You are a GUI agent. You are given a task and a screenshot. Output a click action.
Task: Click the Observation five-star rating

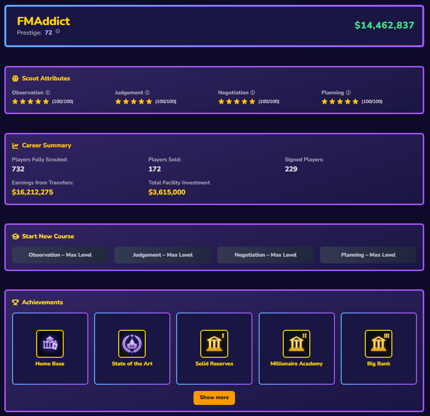click(x=30, y=102)
